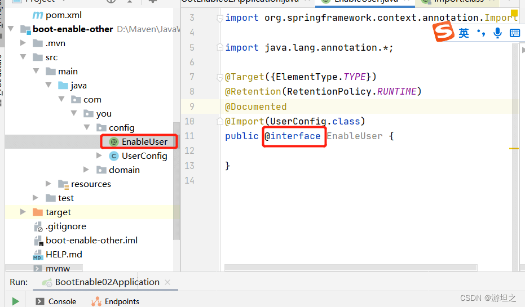
Task: Click the fold marker at line 10
Action: [220, 121]
